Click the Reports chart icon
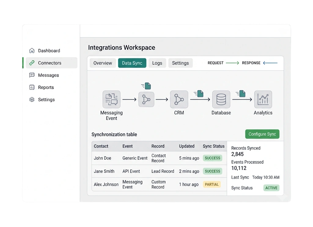 [32, 87]
